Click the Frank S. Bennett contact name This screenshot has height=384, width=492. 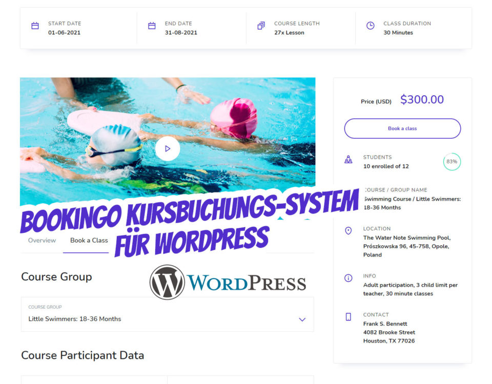[x=385, y=324]
